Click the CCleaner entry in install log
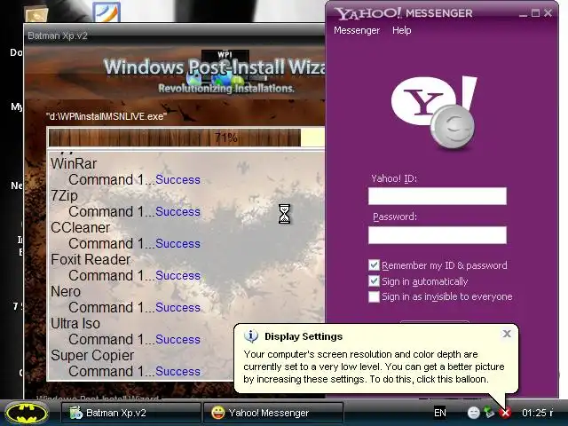The image size is (568, 426). (x=80, y=228)
